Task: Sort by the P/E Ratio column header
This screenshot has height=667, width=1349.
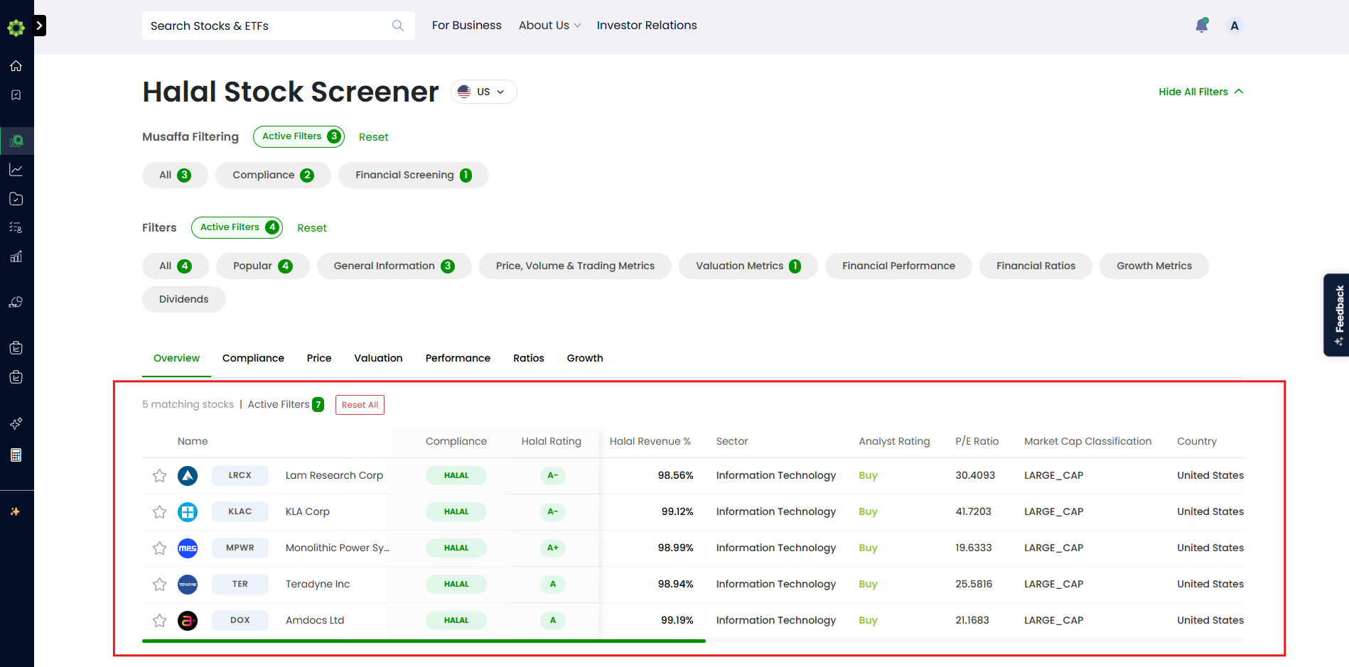Action: 977,442
